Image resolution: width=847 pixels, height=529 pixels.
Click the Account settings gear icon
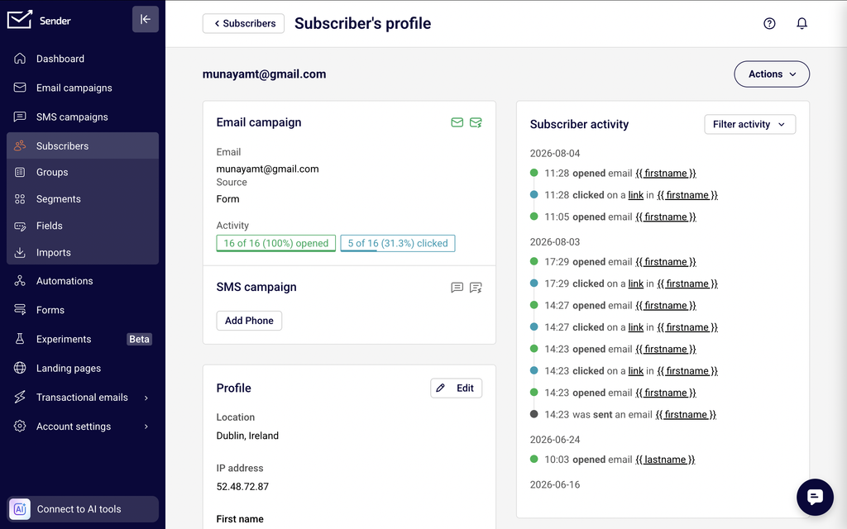(x=20, y=427)
